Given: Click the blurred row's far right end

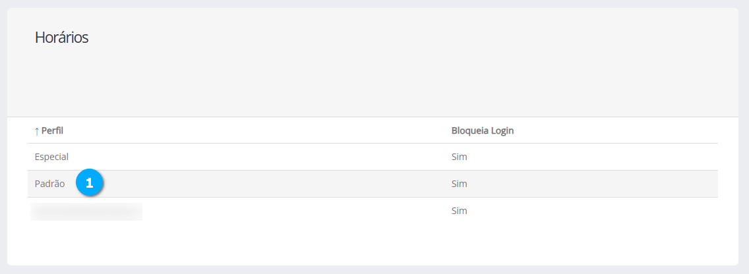Looking at the screenshot, I should (699, 211).
